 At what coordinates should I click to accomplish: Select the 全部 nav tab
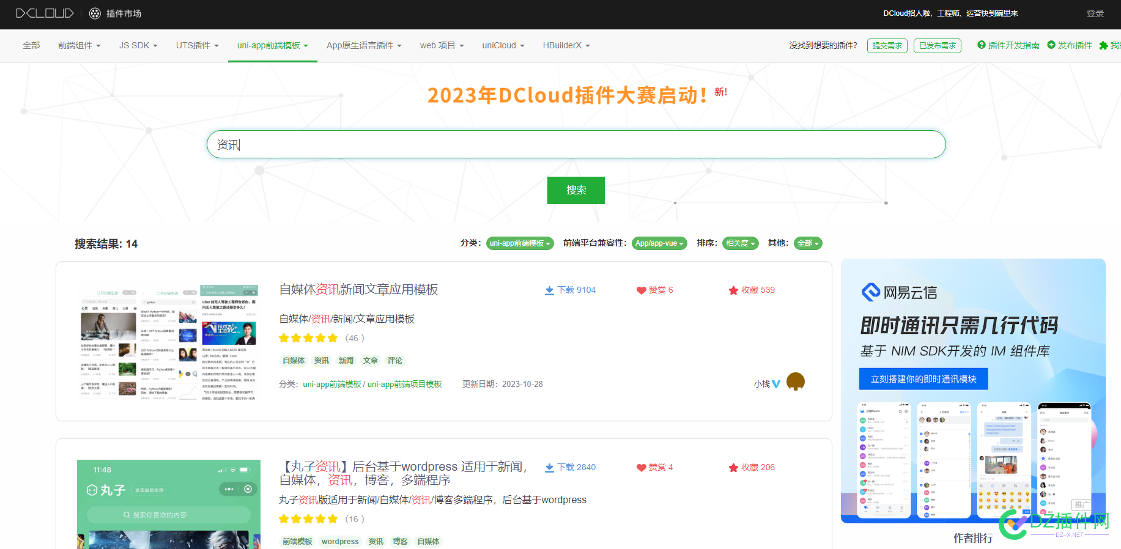click(31, 45)
